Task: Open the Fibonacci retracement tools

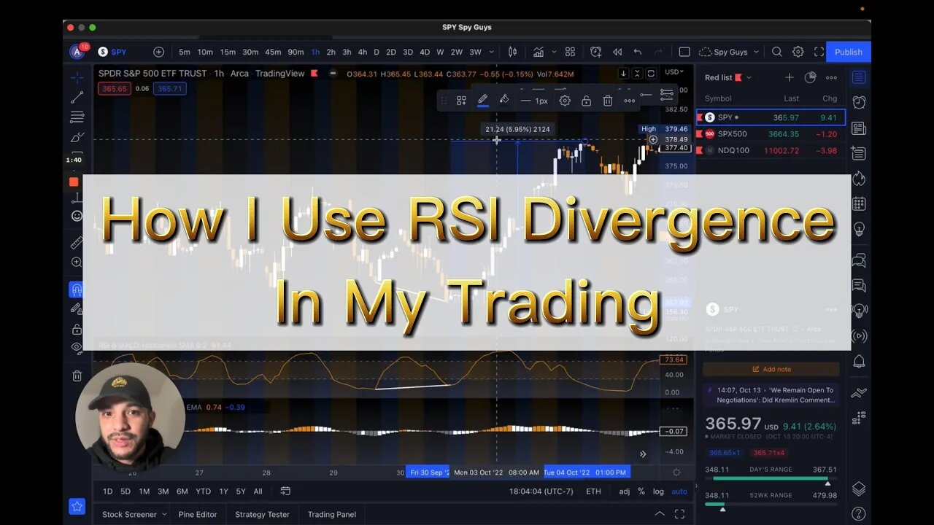Action: click(x=77, y=117)
